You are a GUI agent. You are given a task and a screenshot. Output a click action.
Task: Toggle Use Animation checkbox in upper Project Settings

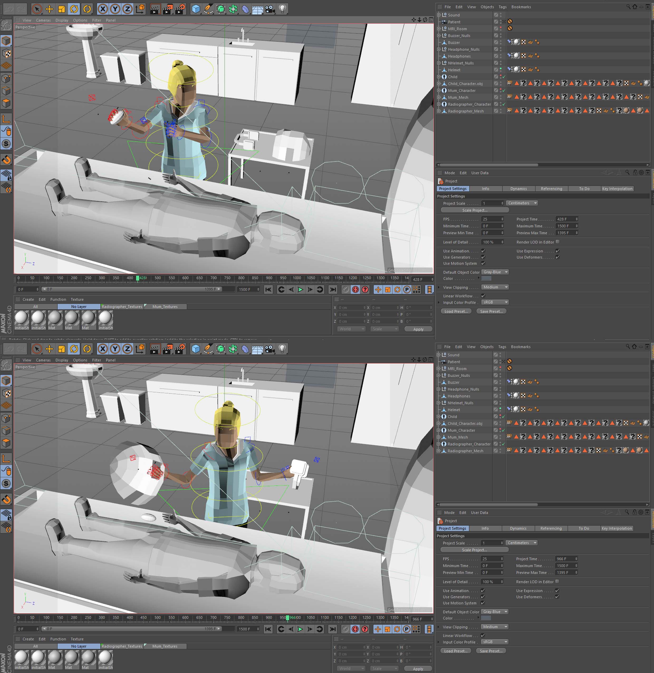pos(483,251)
